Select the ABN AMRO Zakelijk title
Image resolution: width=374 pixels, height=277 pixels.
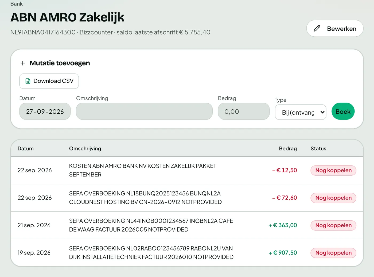67,18
